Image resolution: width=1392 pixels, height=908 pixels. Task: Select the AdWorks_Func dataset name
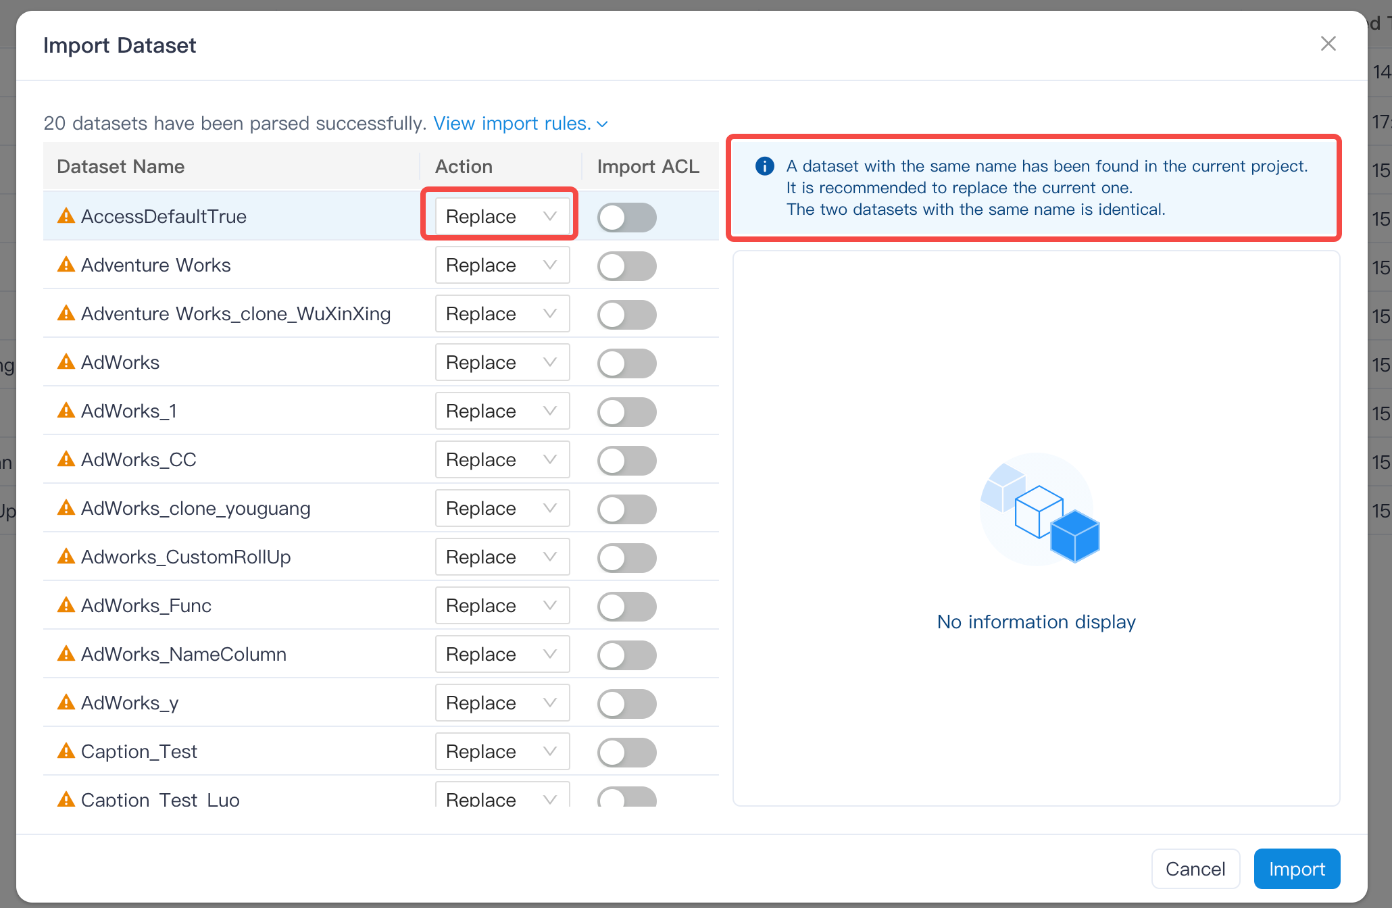tap(146, 606)
